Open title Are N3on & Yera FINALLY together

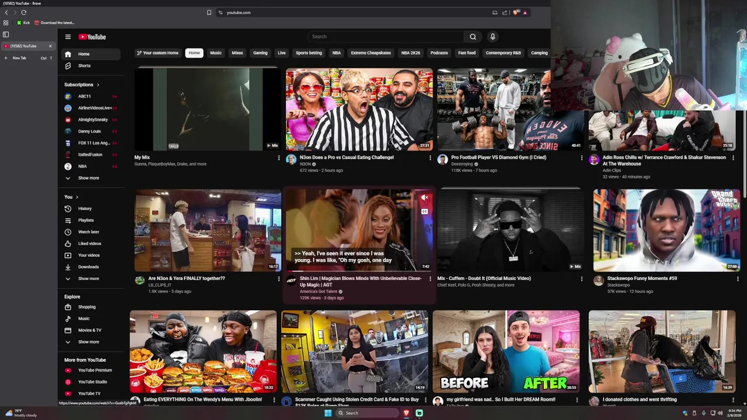click(x=187, y=278)
